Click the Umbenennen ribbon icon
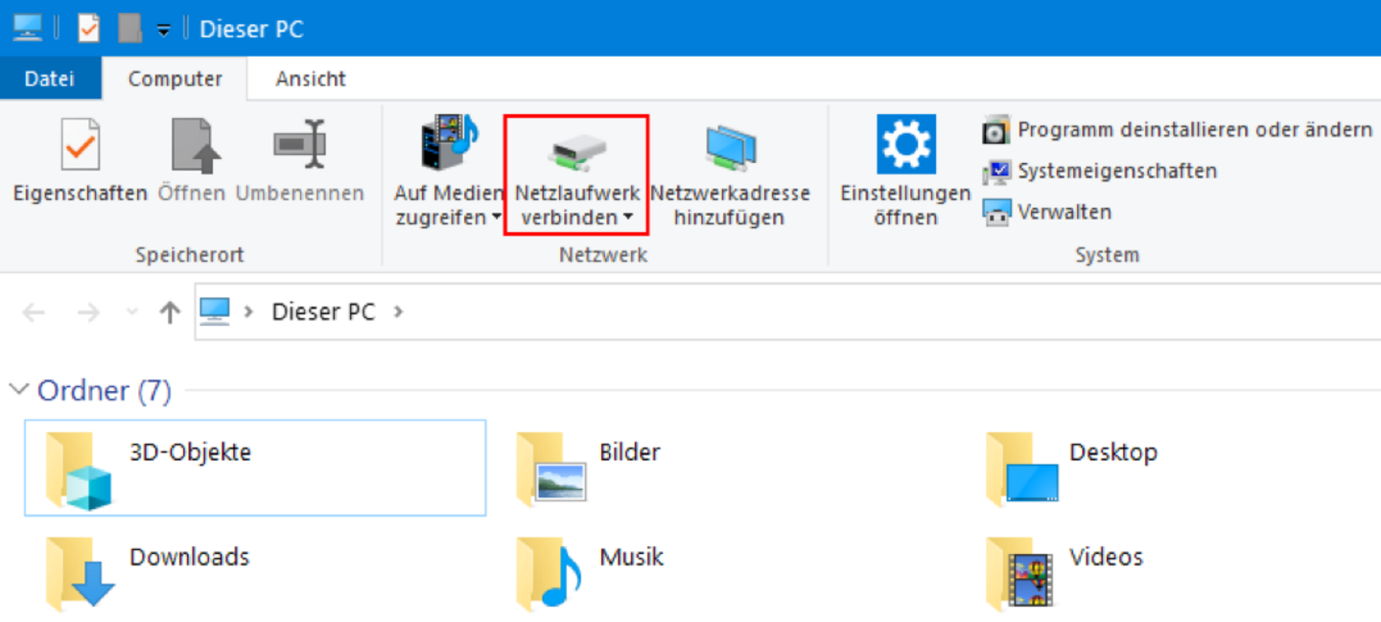The width and height of the screenshot is (1381, 622). 299,145
